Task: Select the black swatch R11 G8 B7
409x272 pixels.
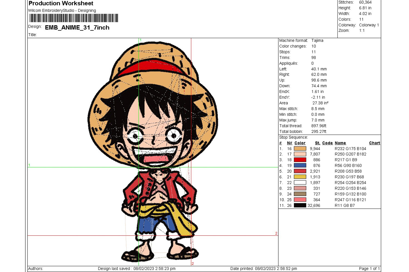Action: pyautogui.click(x=300, y=205)
